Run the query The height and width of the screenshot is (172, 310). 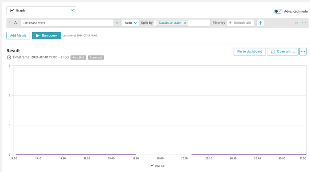[46, 35]
